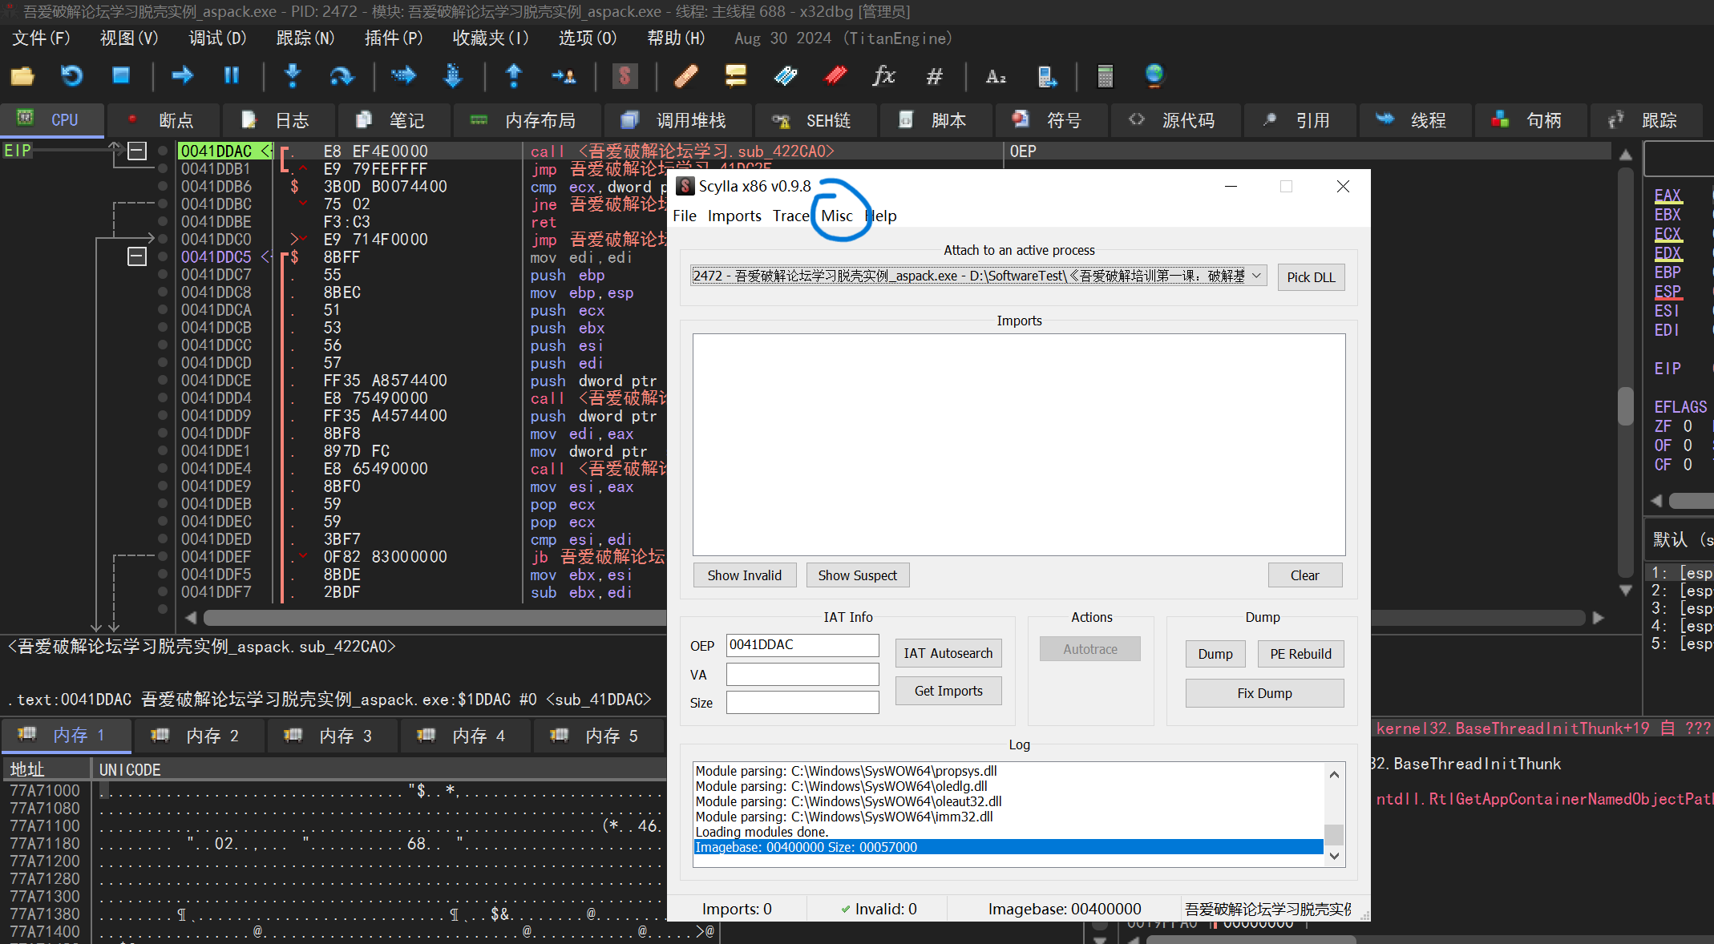Open the Misc menu in Scylla
1714x944 pixels.
pyautogui.click(x=836, y=216)
